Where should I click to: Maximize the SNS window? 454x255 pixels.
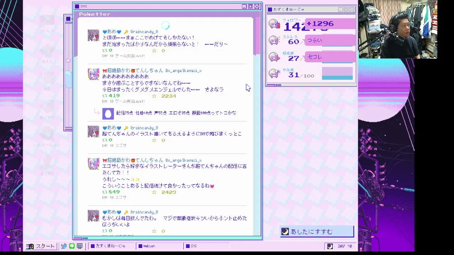(250, 6)
